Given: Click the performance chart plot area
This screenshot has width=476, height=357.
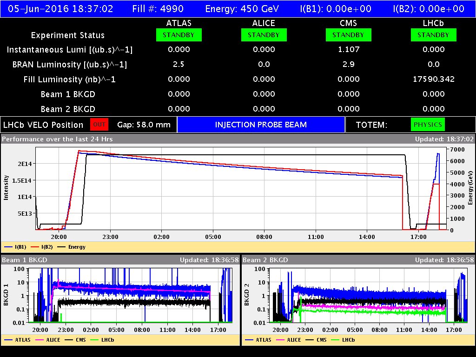Looking at the screenshot, I should pyautogui.click(x=241, y=189).
